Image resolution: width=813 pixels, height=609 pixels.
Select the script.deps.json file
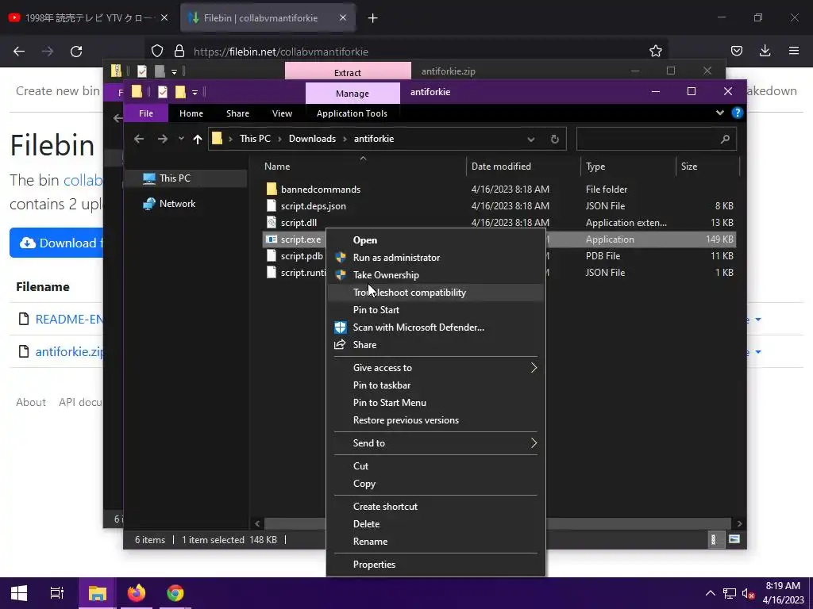click(x=313, y=206)
